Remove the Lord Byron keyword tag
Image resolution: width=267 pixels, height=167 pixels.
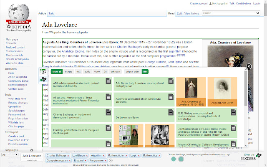click(x=87, y=156)
